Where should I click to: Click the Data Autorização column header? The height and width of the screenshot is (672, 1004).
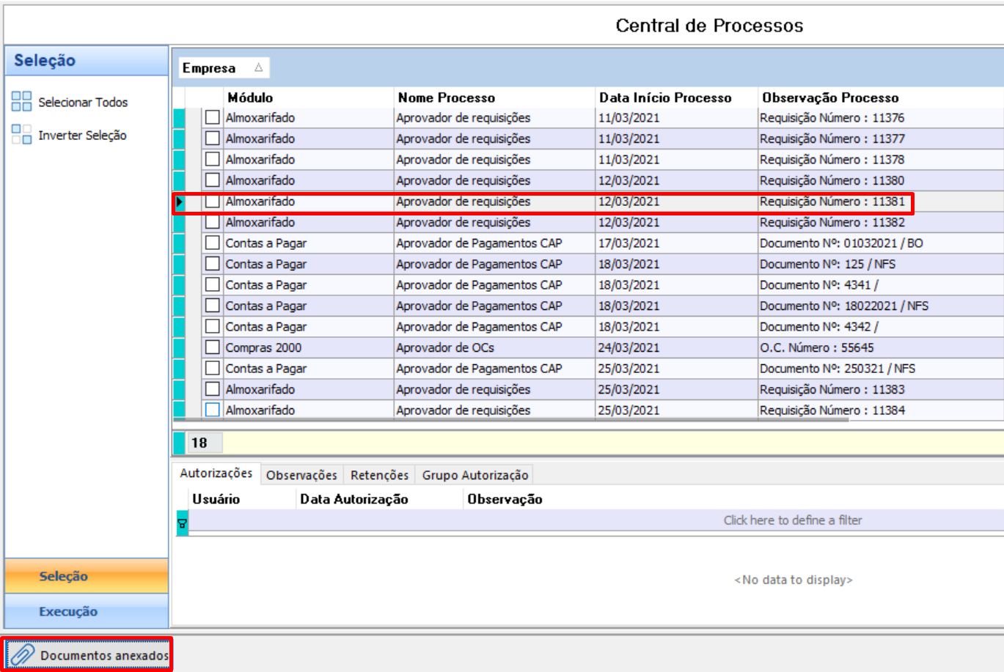click(x=380, y=499)
